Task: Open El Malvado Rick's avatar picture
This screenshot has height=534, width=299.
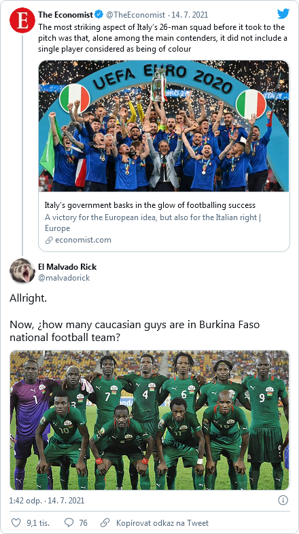Action: click(x=22, y=271)
